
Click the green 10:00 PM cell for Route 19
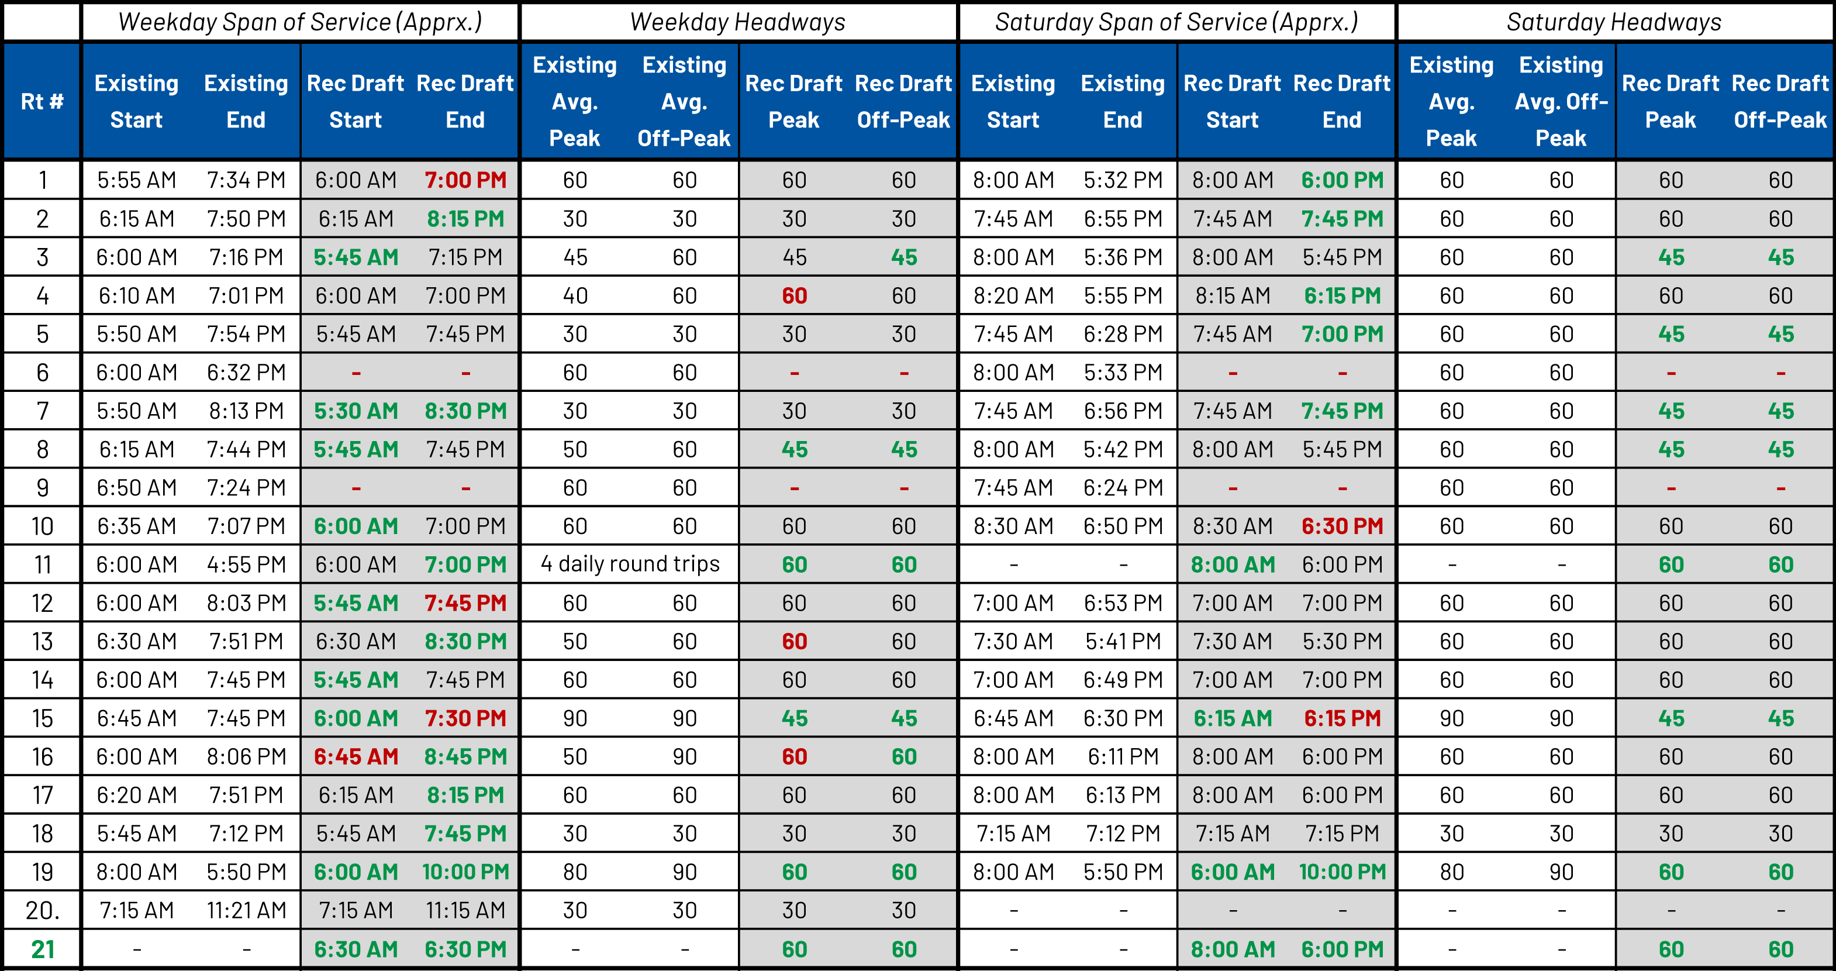click(464, 871)
